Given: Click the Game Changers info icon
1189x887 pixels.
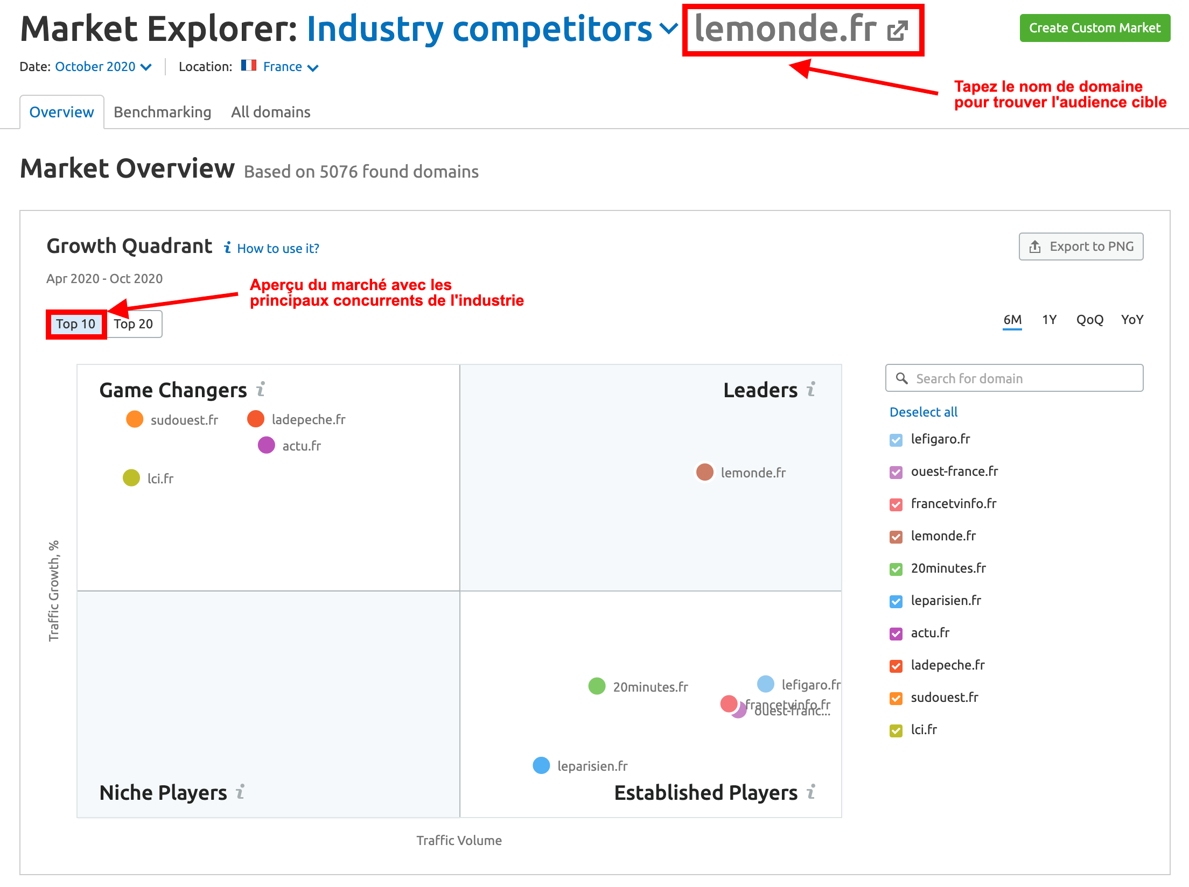Looking at the screenshot, I should 261,389.
